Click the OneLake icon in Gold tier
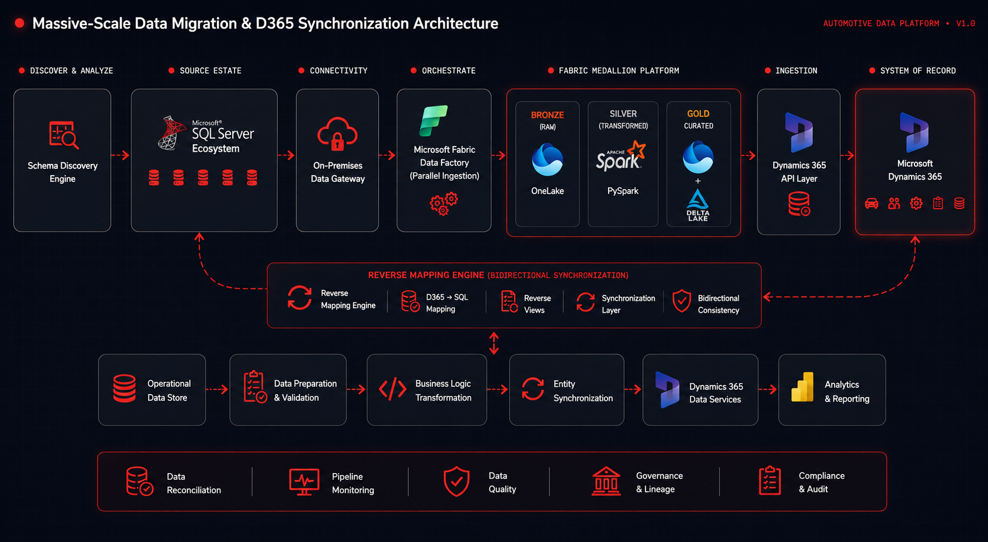Image resolution: width=988 pixels, height=542 pixels. point(698,157)
